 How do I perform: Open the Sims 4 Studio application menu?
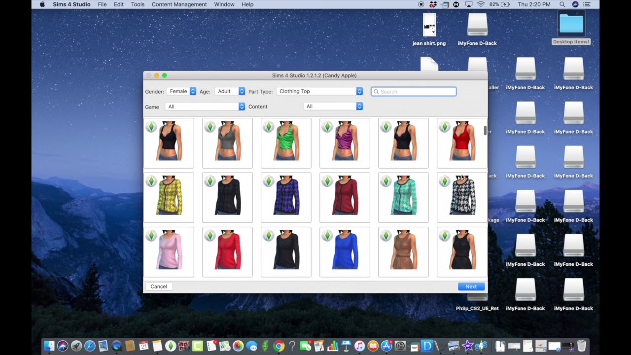click(71, 4)
